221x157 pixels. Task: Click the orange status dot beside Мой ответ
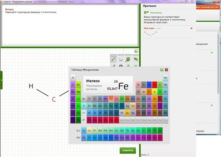191,28
